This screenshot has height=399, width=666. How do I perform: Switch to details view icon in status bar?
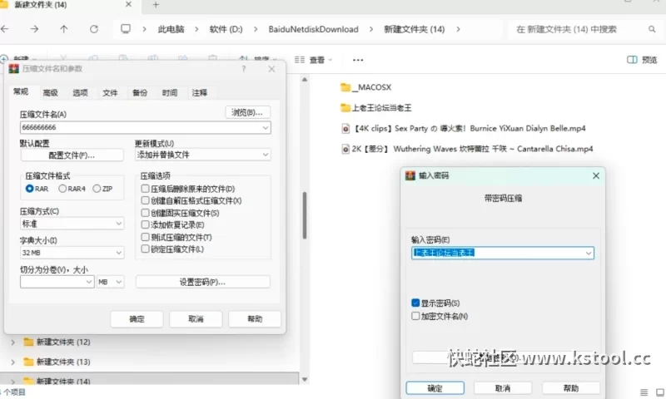point(644,392)
